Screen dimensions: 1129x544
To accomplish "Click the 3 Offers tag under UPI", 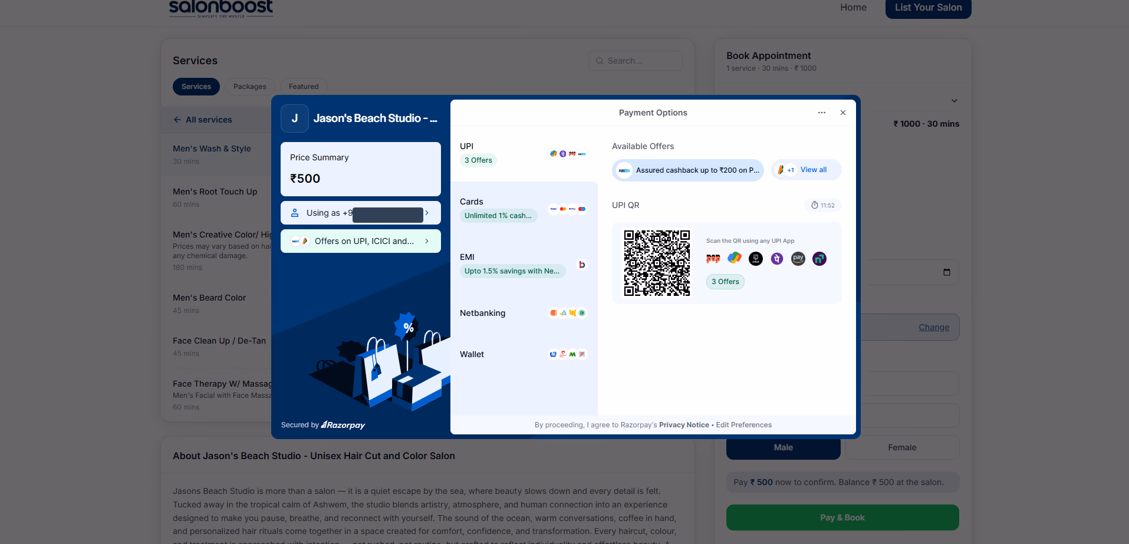I will tap(478, 160).
